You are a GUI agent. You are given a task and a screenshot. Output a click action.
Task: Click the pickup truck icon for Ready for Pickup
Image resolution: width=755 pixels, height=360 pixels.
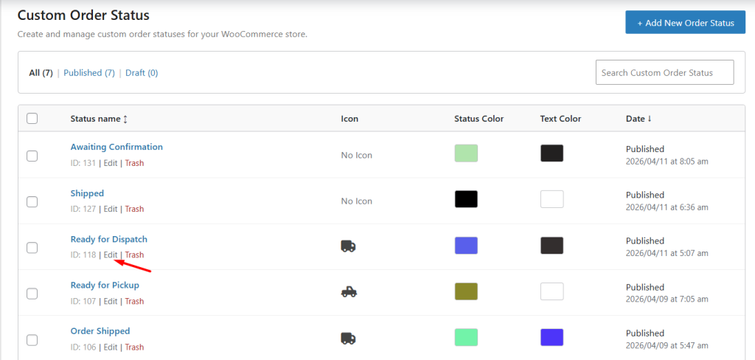click(x=349, y=292)
